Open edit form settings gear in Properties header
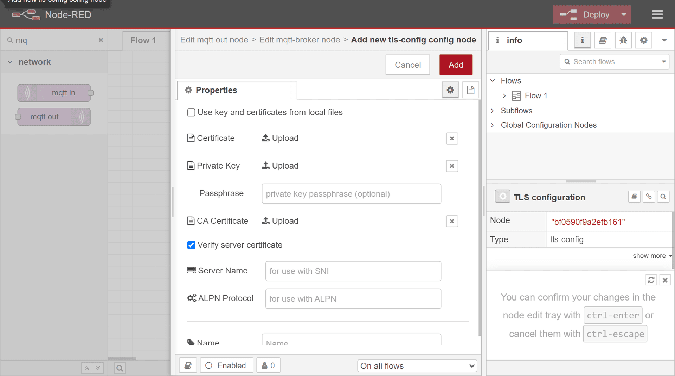The height and width of the screenshot is (376, 675). [x=450, y=90]
